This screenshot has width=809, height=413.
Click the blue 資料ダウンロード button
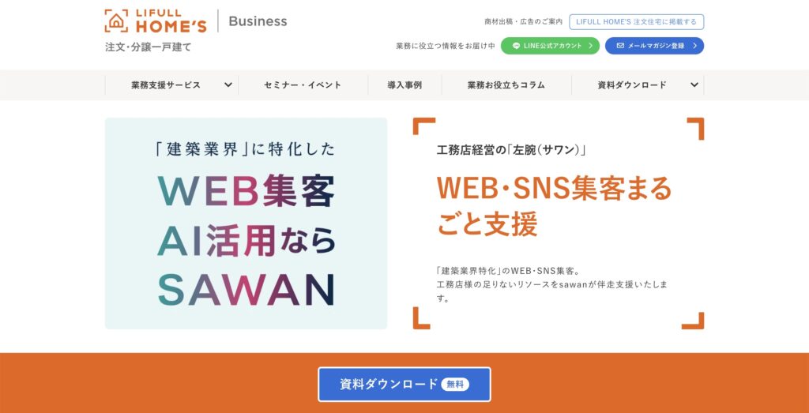(404, 384)
